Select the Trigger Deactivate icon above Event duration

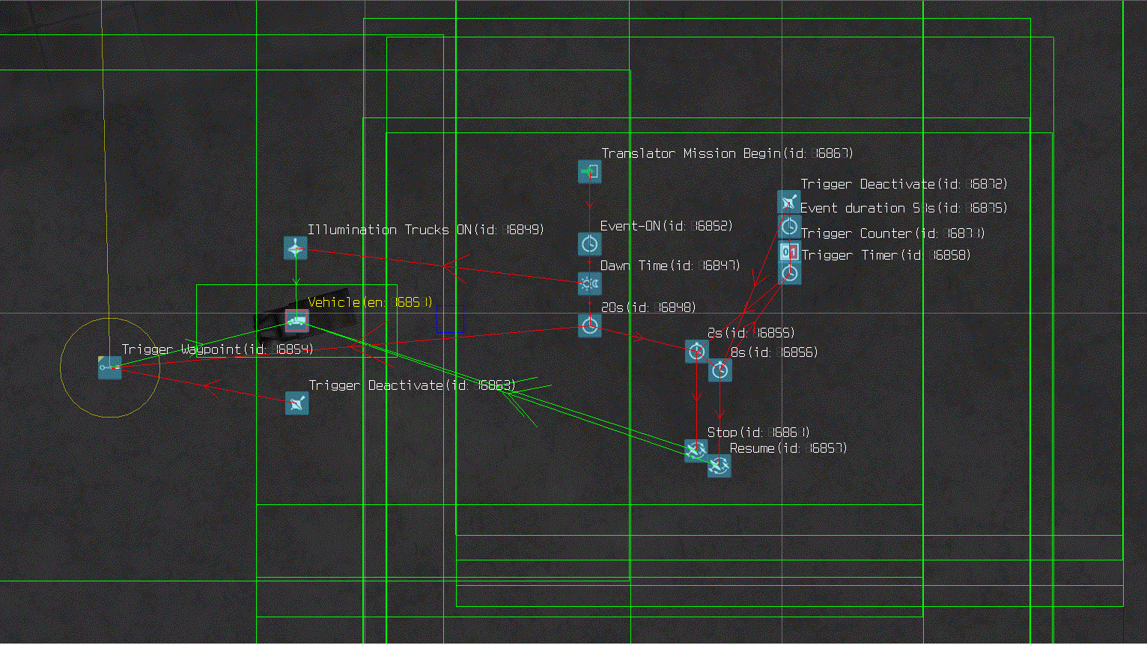click(788, 202)
